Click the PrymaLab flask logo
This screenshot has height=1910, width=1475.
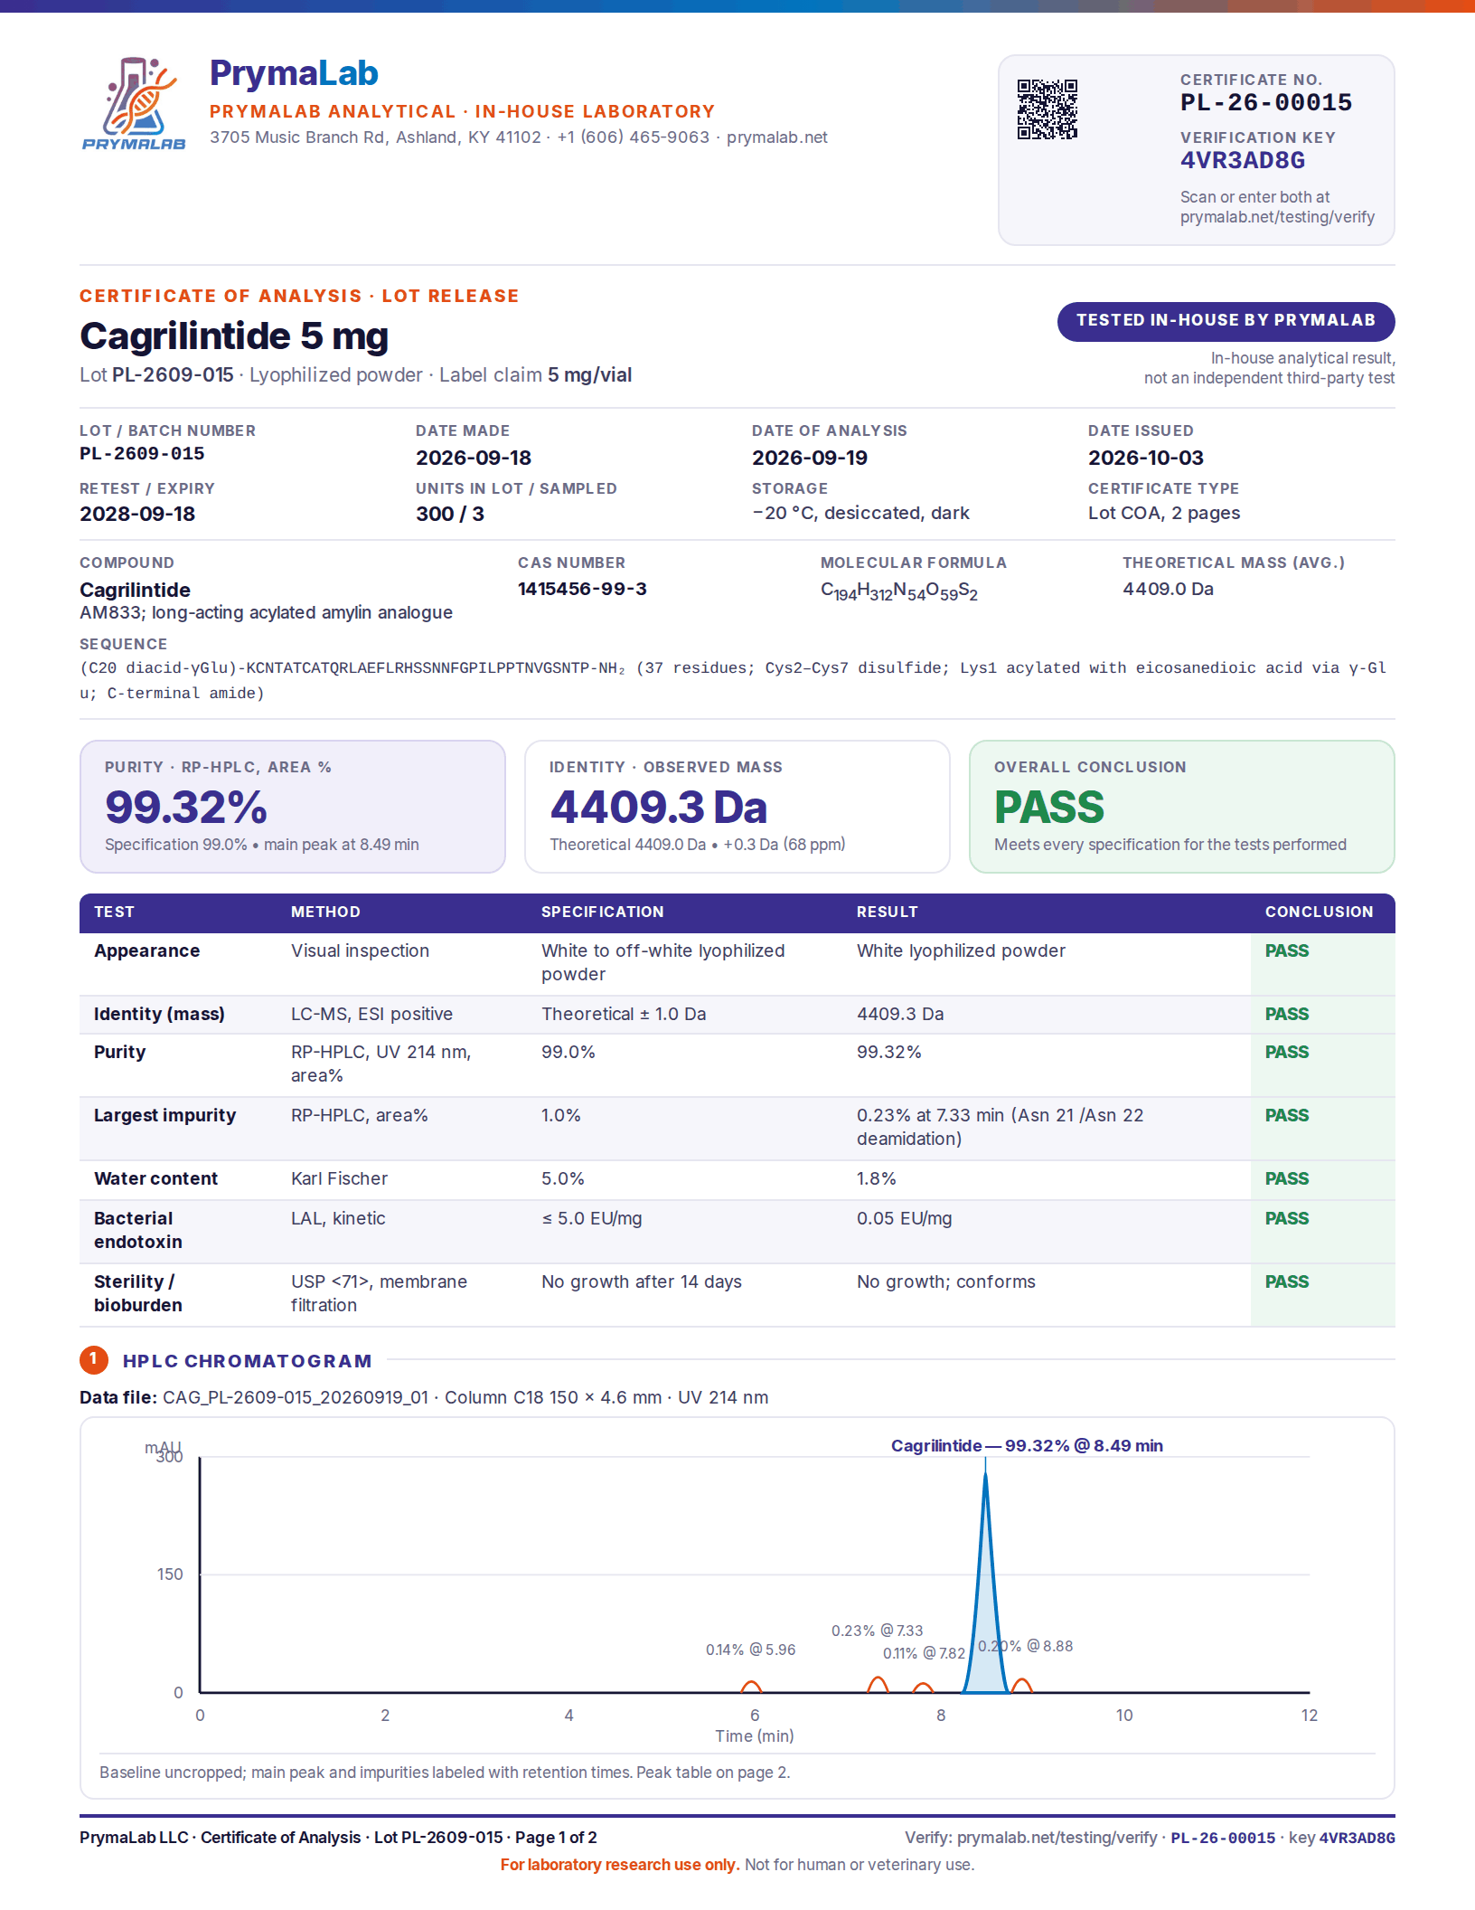point(134,103)
